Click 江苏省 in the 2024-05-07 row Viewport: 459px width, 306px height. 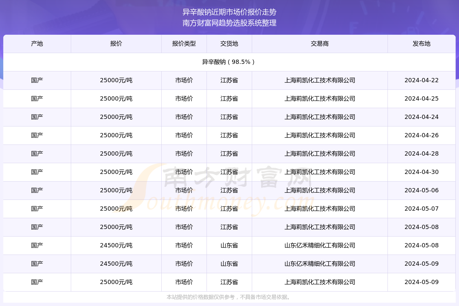(x=229, y=209)
